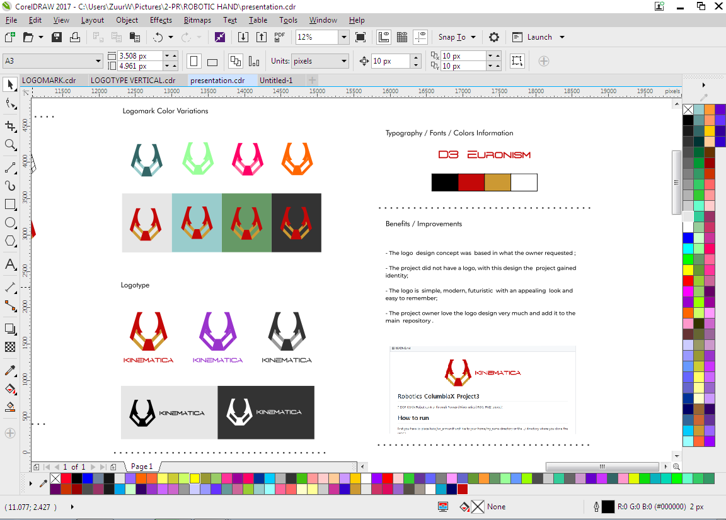Expand the Snap To dropdown
Image resolution: width=726 pixels, height=520 pixels.
pyautogui.click(x=473, y=37)
